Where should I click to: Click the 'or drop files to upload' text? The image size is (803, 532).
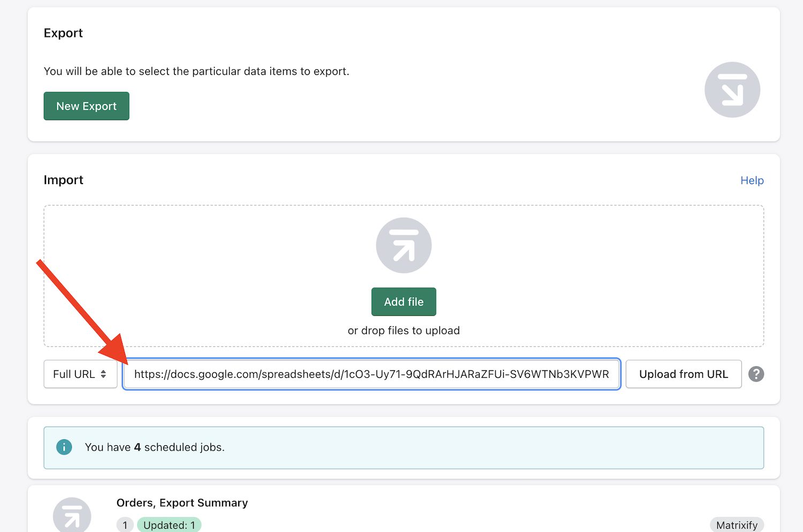[x=404, y=330]
